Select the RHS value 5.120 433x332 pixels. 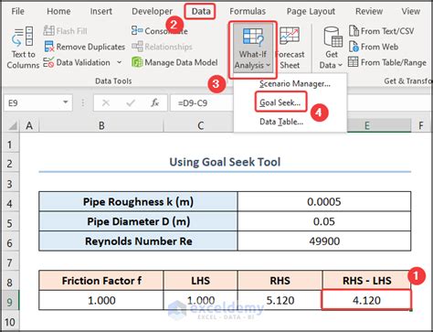[280, 300]
